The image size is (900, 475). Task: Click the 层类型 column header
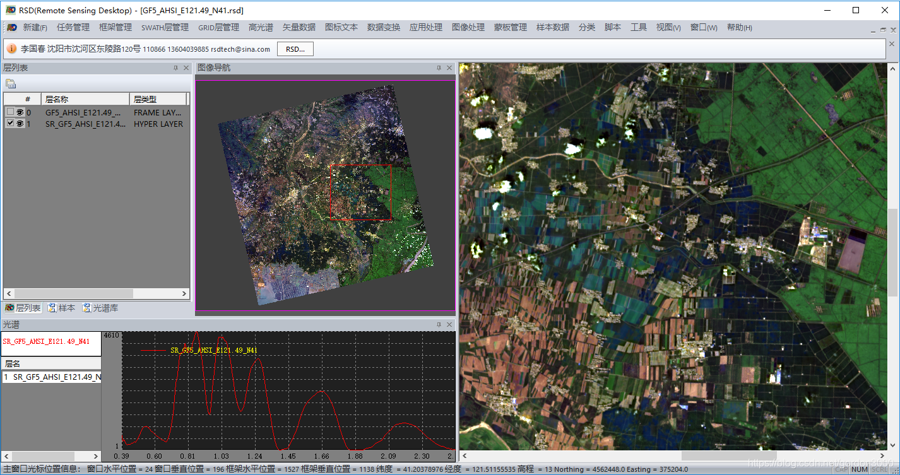pyautogui.click(x=158, y=99)
